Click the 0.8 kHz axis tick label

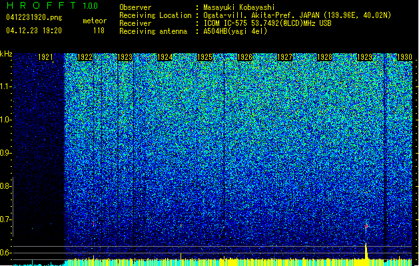[x=5, y=186]
